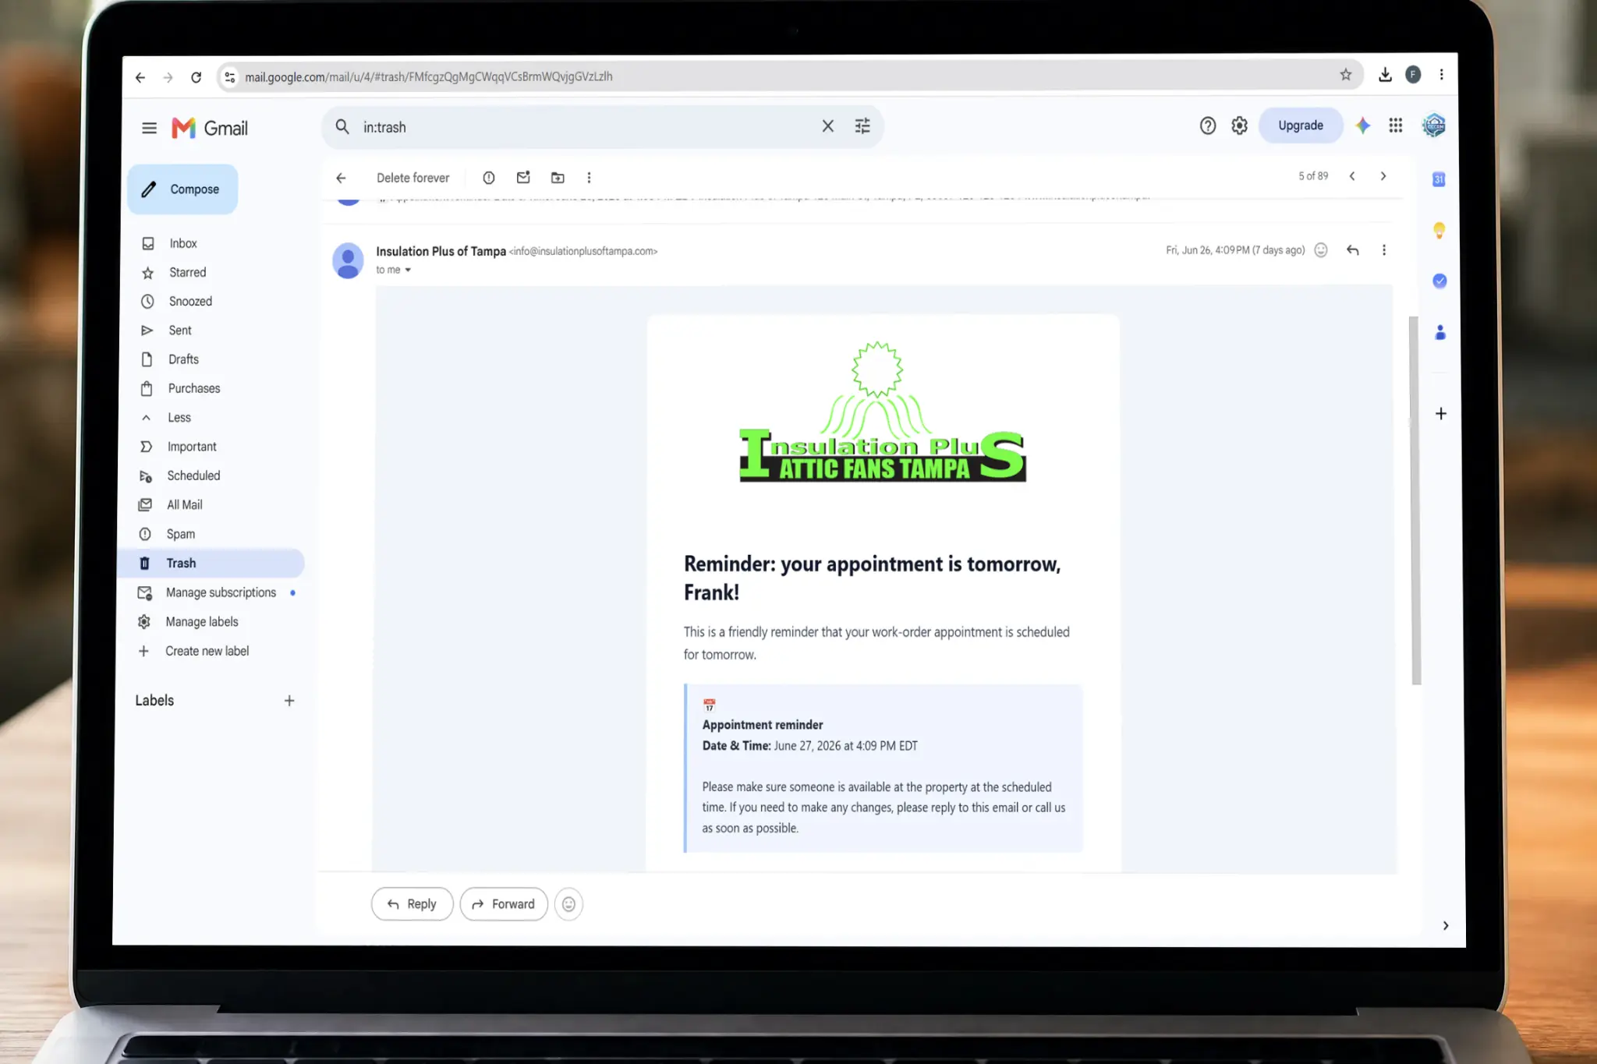View site information icon in address bar

pos(229,76)
